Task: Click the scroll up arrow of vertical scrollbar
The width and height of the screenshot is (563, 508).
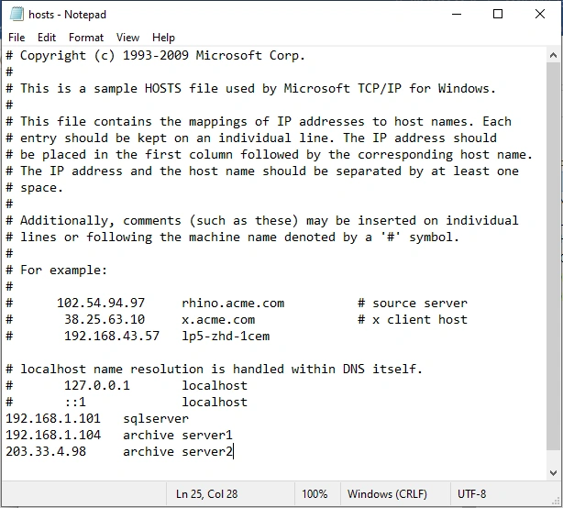Action: click(x=554, y=55)
